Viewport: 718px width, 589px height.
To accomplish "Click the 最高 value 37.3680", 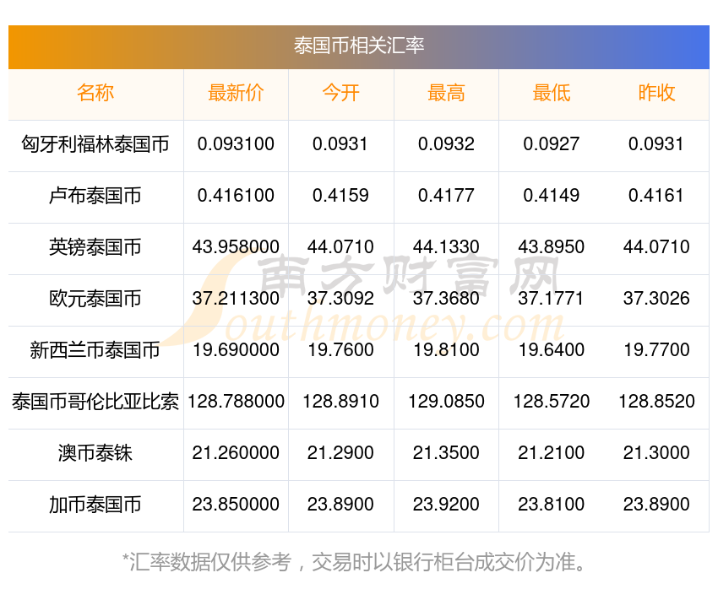I will tap(446, 299).
